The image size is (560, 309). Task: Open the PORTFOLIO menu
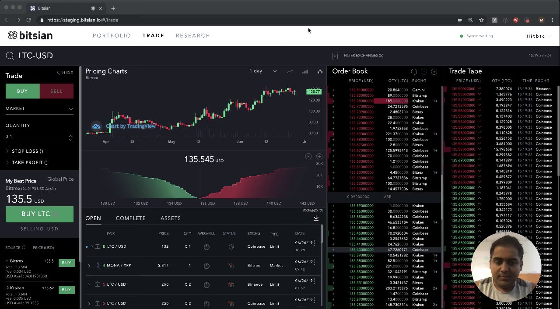click(x=112, y=35)
